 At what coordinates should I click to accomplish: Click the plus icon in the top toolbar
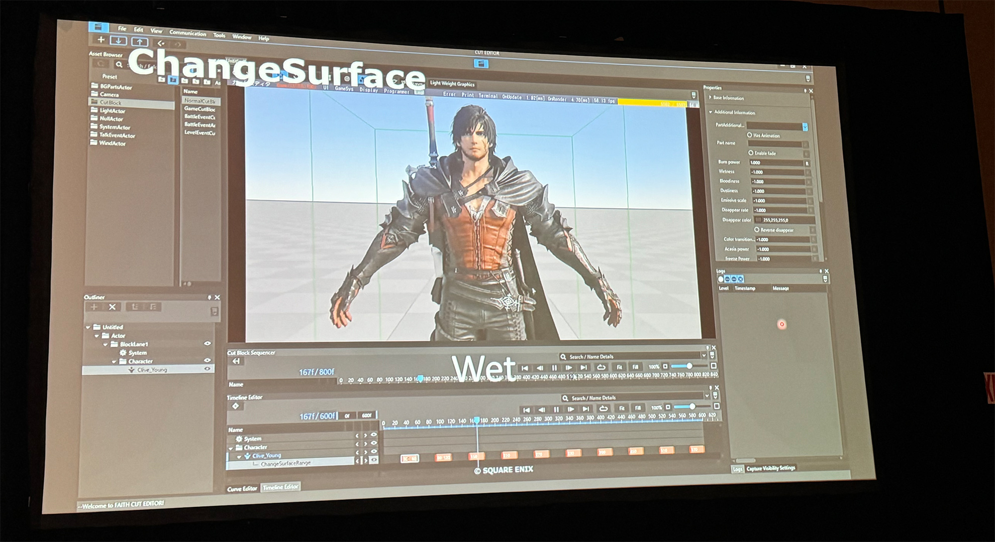pyautogui.click(x=101, y=40)
